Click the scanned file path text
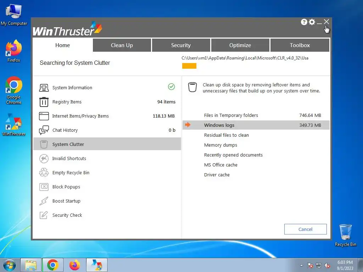Image resolution: width=363 pixels, height=272 pixels. 245,58
